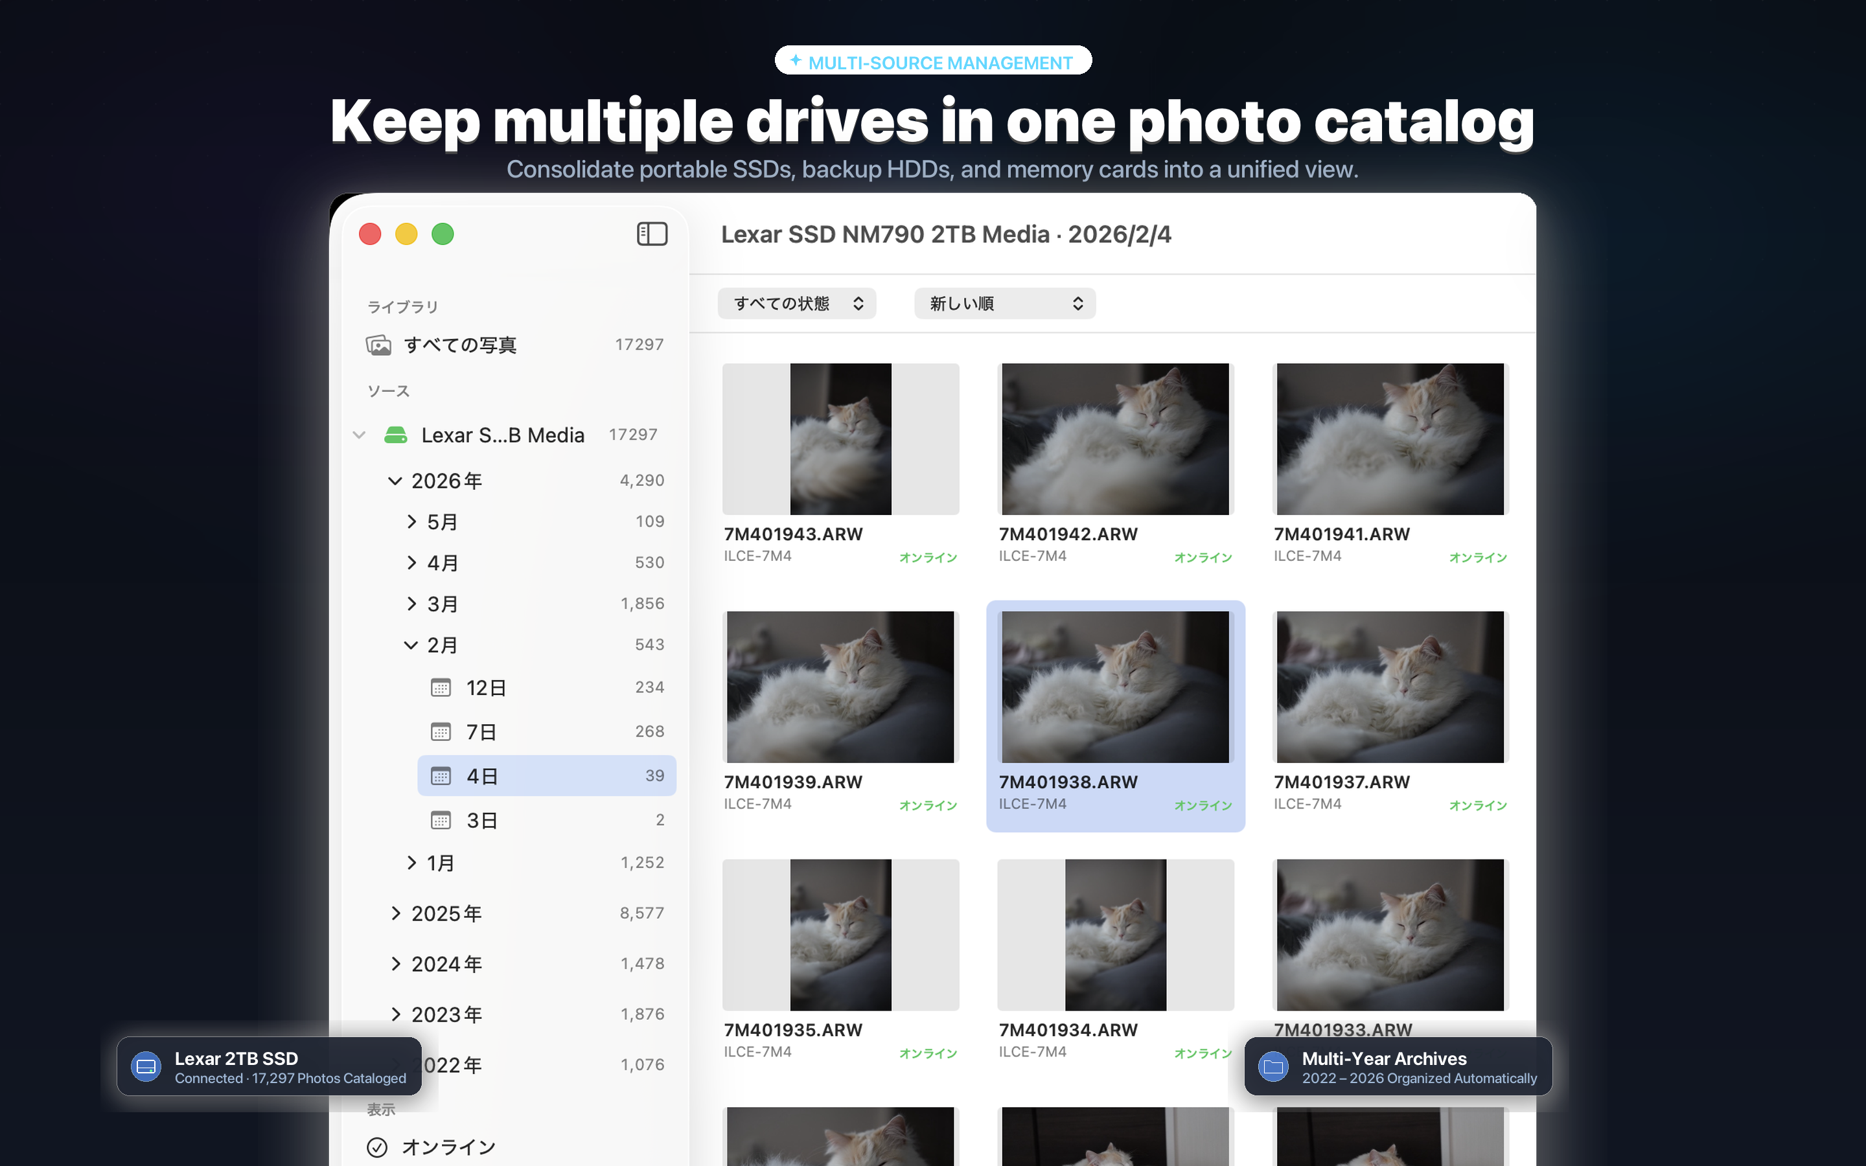Open thumbnail of 7M401935.ARW

(x=840, y=935)
